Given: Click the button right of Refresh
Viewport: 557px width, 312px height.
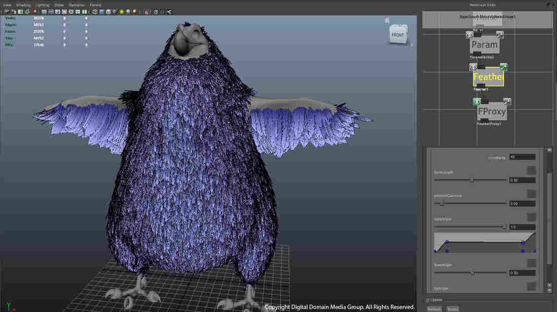Looking at the screenshot, I should pos(453,309).
